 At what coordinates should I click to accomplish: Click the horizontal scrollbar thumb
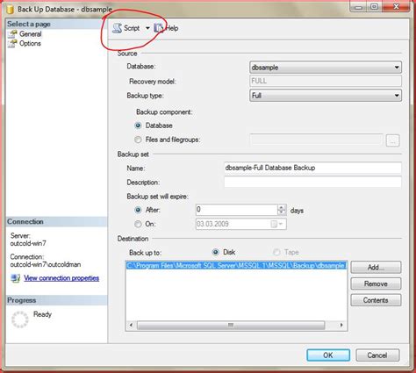(x=231, y=325)
